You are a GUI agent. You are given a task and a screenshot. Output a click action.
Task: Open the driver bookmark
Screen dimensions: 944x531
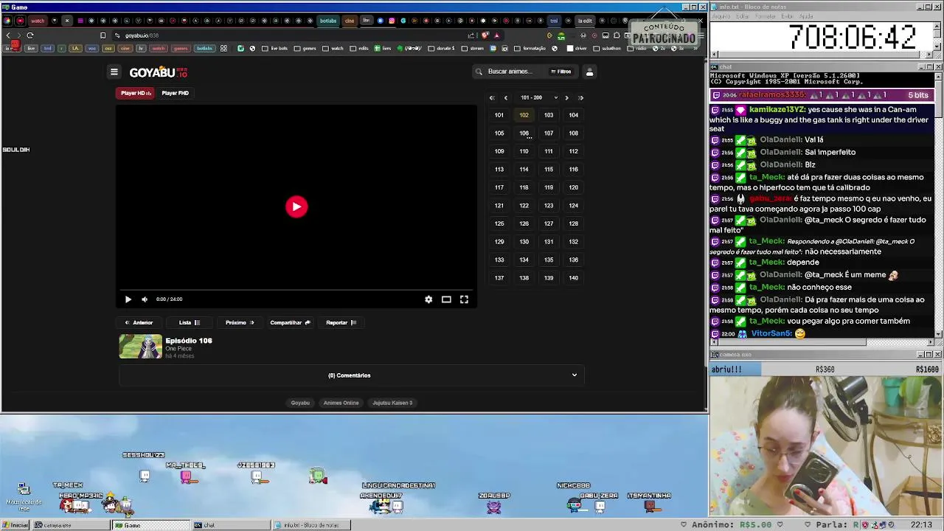(x=577, y=49)
